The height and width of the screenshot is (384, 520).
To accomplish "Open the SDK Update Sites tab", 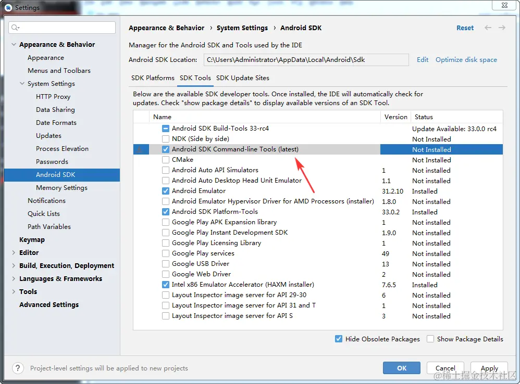I will pos(242,78).
